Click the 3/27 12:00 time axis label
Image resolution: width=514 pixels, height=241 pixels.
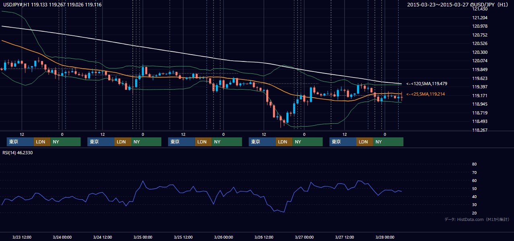344,237
